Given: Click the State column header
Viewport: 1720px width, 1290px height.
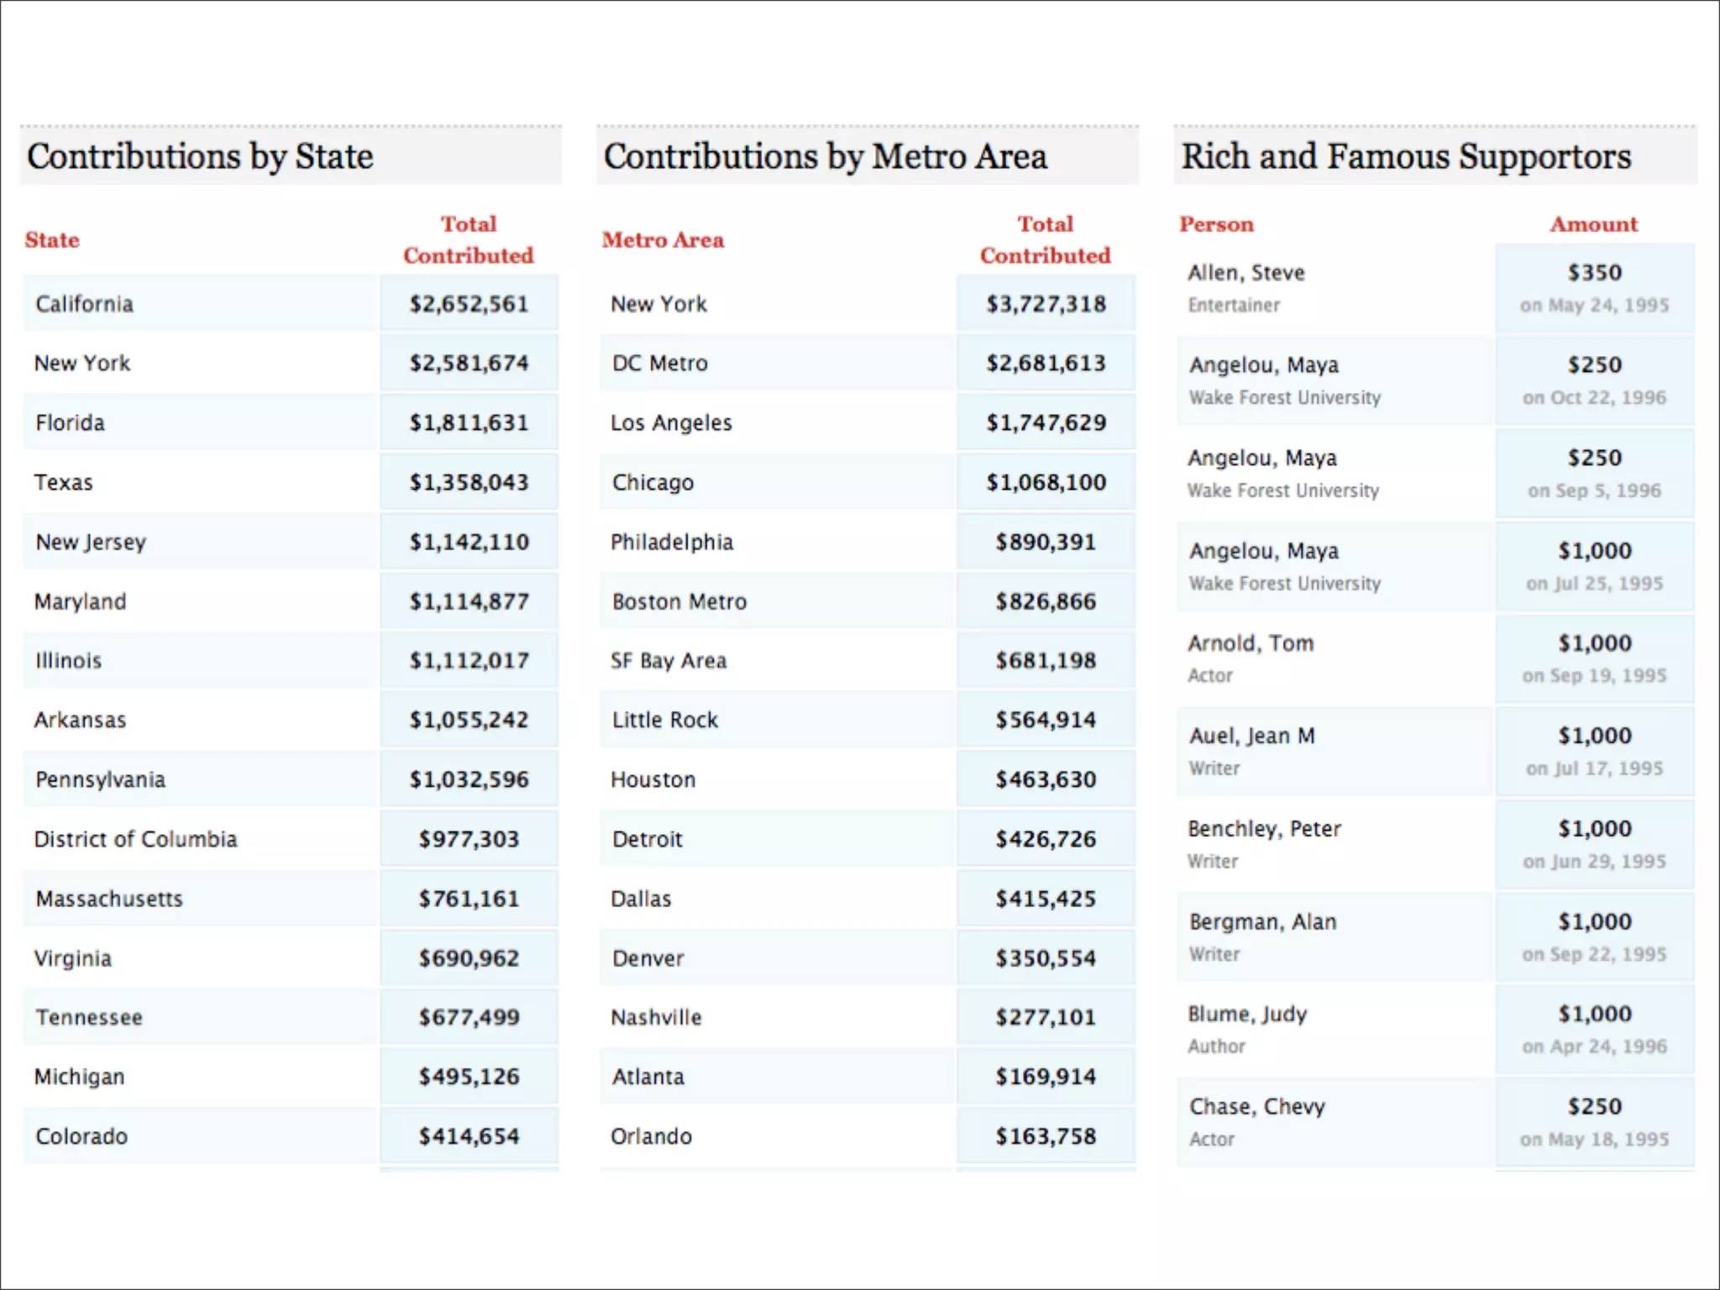Looking at the screenshot, I should tap(52, 240).
